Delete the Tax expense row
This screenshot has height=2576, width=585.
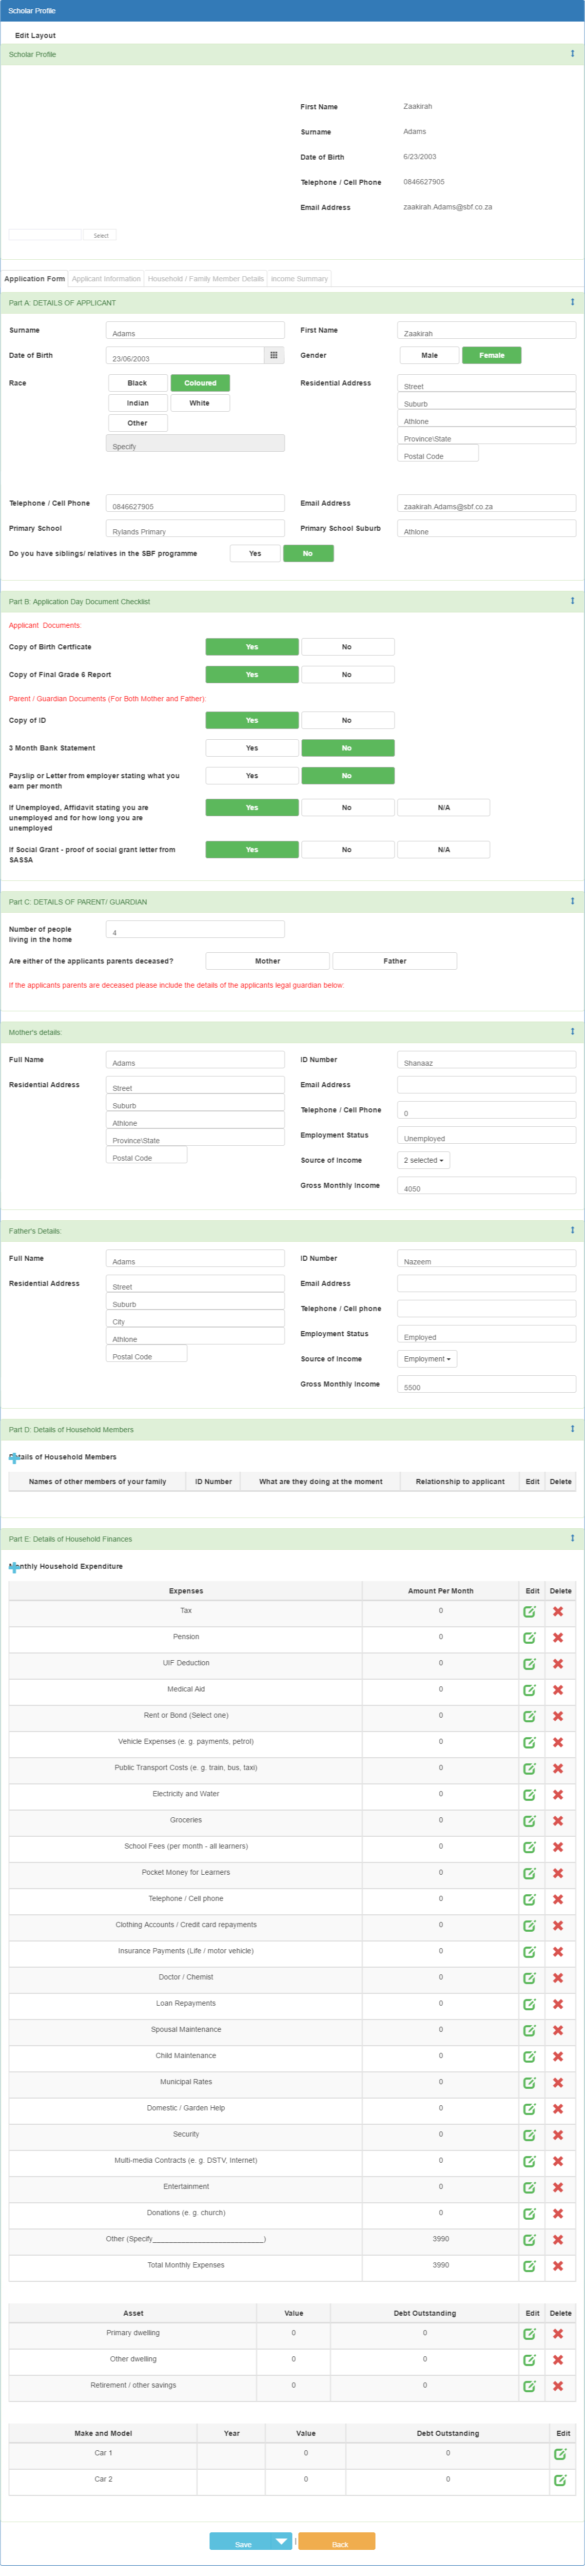[558, 1612]
